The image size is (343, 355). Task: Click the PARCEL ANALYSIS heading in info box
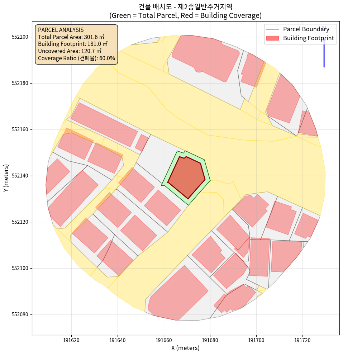click(x=61, y=30)
